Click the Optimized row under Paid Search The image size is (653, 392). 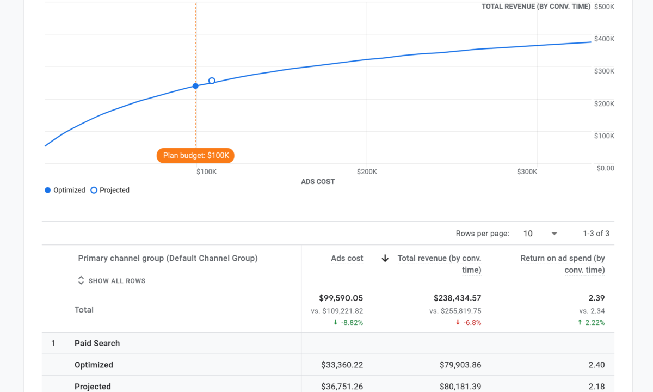click(x=94, y=365)
